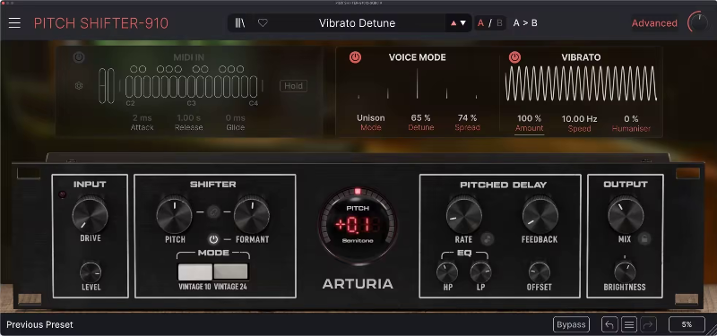
Task: Click the 2 ms Attack value
Action: [x=143, y=117]
